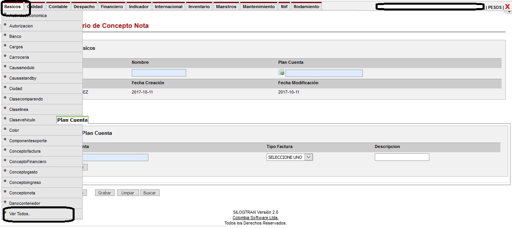Click the Plan Cuenta lookup icon

[281, 73]
